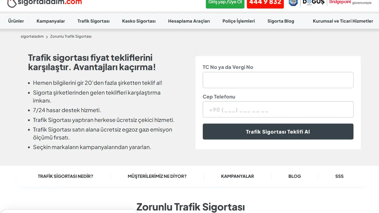Open the Kampanyalar menu
379x213 pixels.
pyautogui.click(x=51, y=21)
